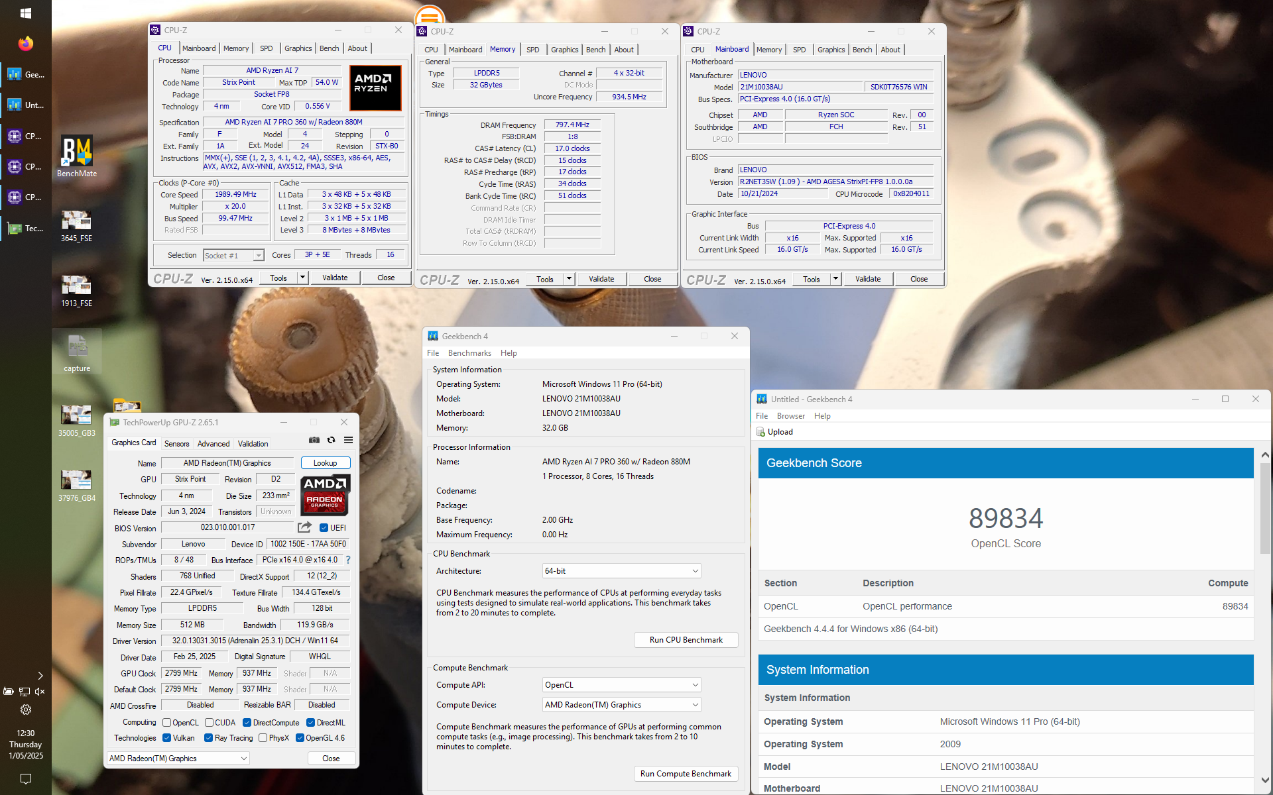Viewport: 1273px width, 795px height.
Task: Select the 3645_FSE desktop file
Action: 76,226
